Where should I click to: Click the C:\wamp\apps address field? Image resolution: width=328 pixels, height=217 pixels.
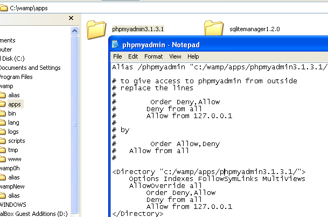(168, 8)
